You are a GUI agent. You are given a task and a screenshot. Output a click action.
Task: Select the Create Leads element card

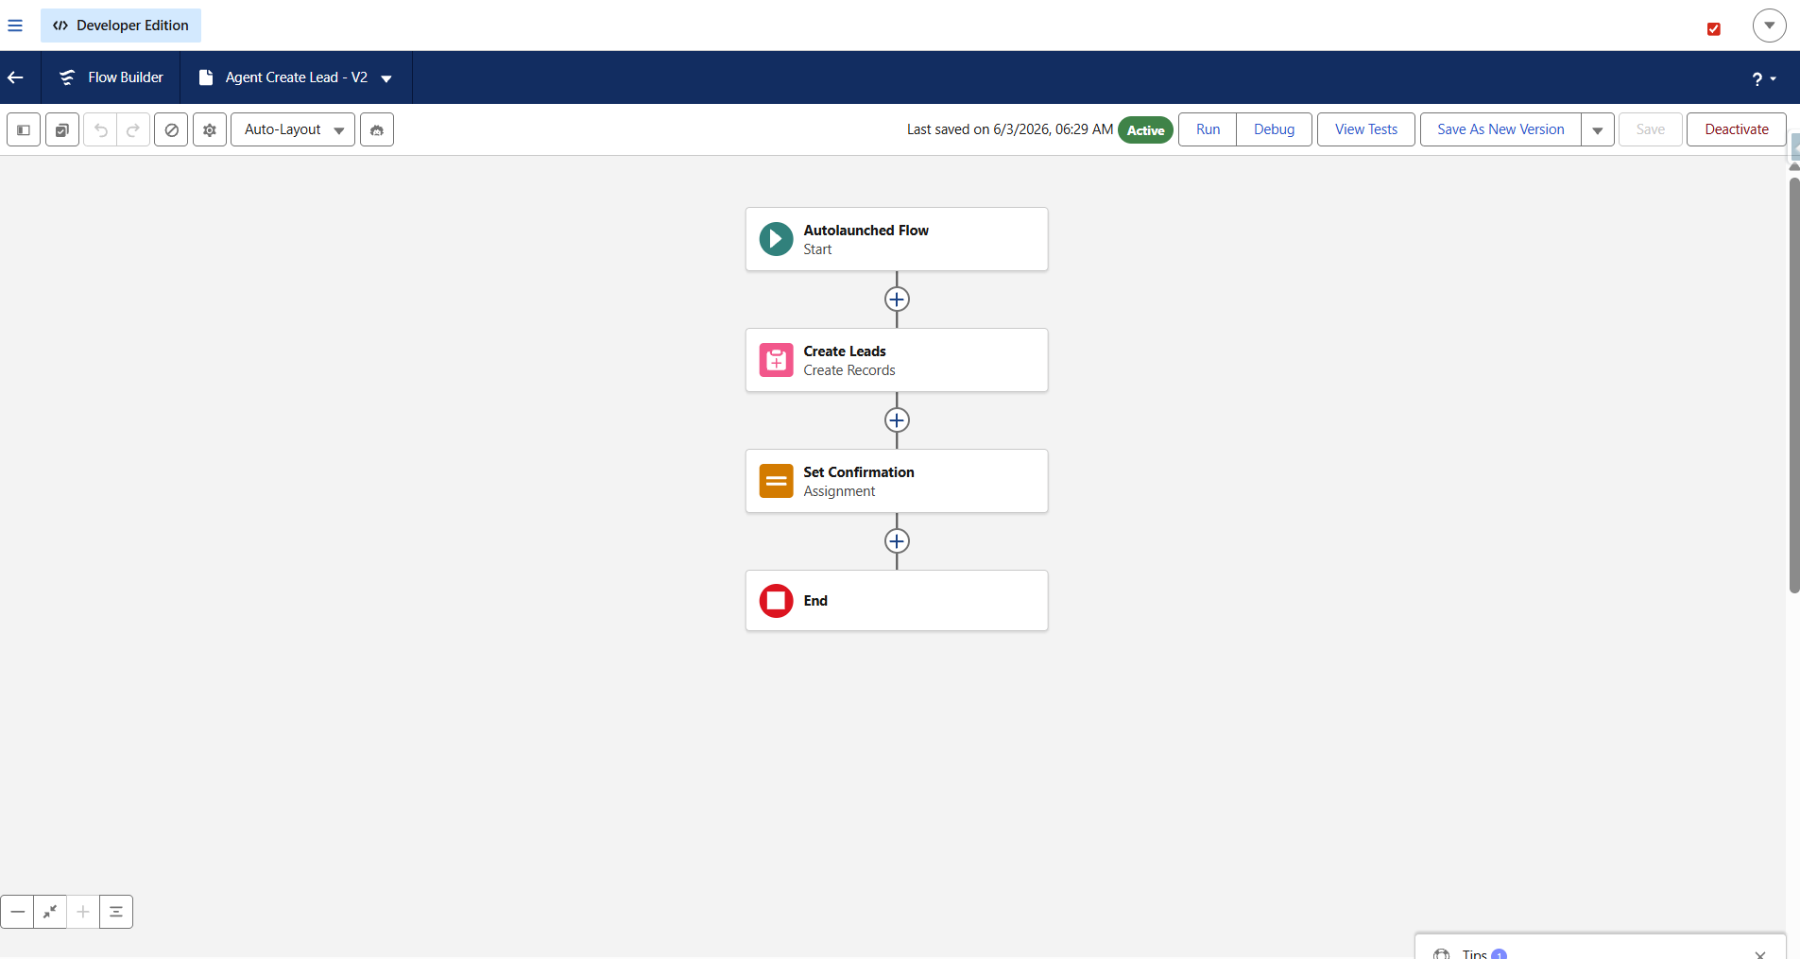pyautogui.click(x=897, y=360)
